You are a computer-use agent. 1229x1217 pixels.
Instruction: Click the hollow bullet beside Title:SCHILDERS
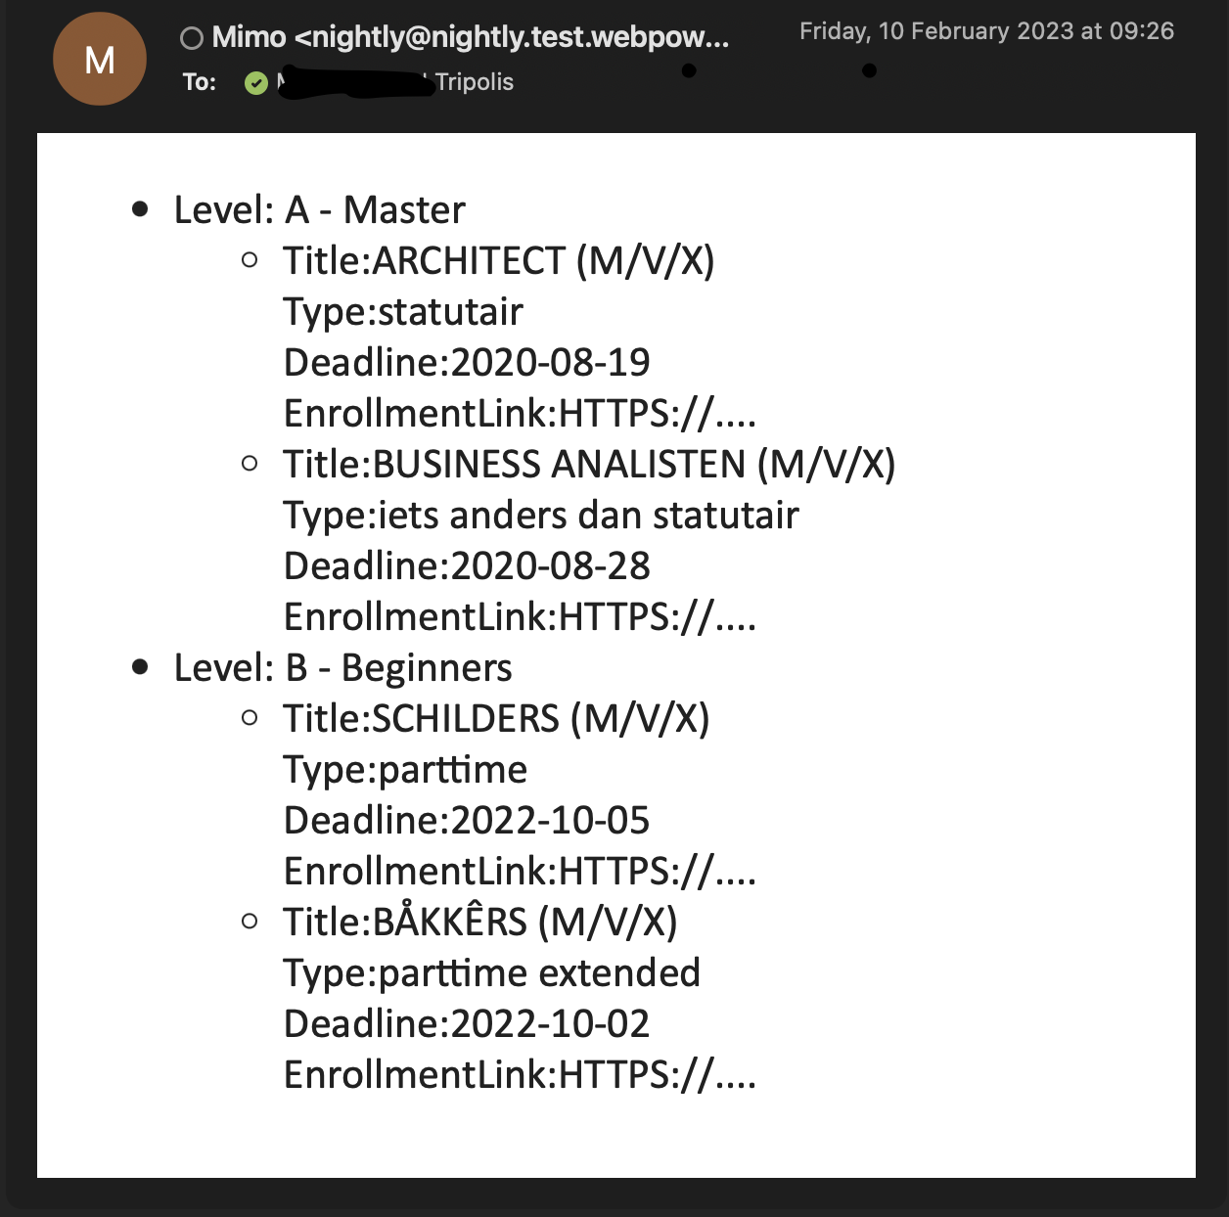tap(250, 715)
